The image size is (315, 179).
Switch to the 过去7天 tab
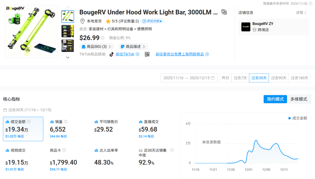[240, 78]
